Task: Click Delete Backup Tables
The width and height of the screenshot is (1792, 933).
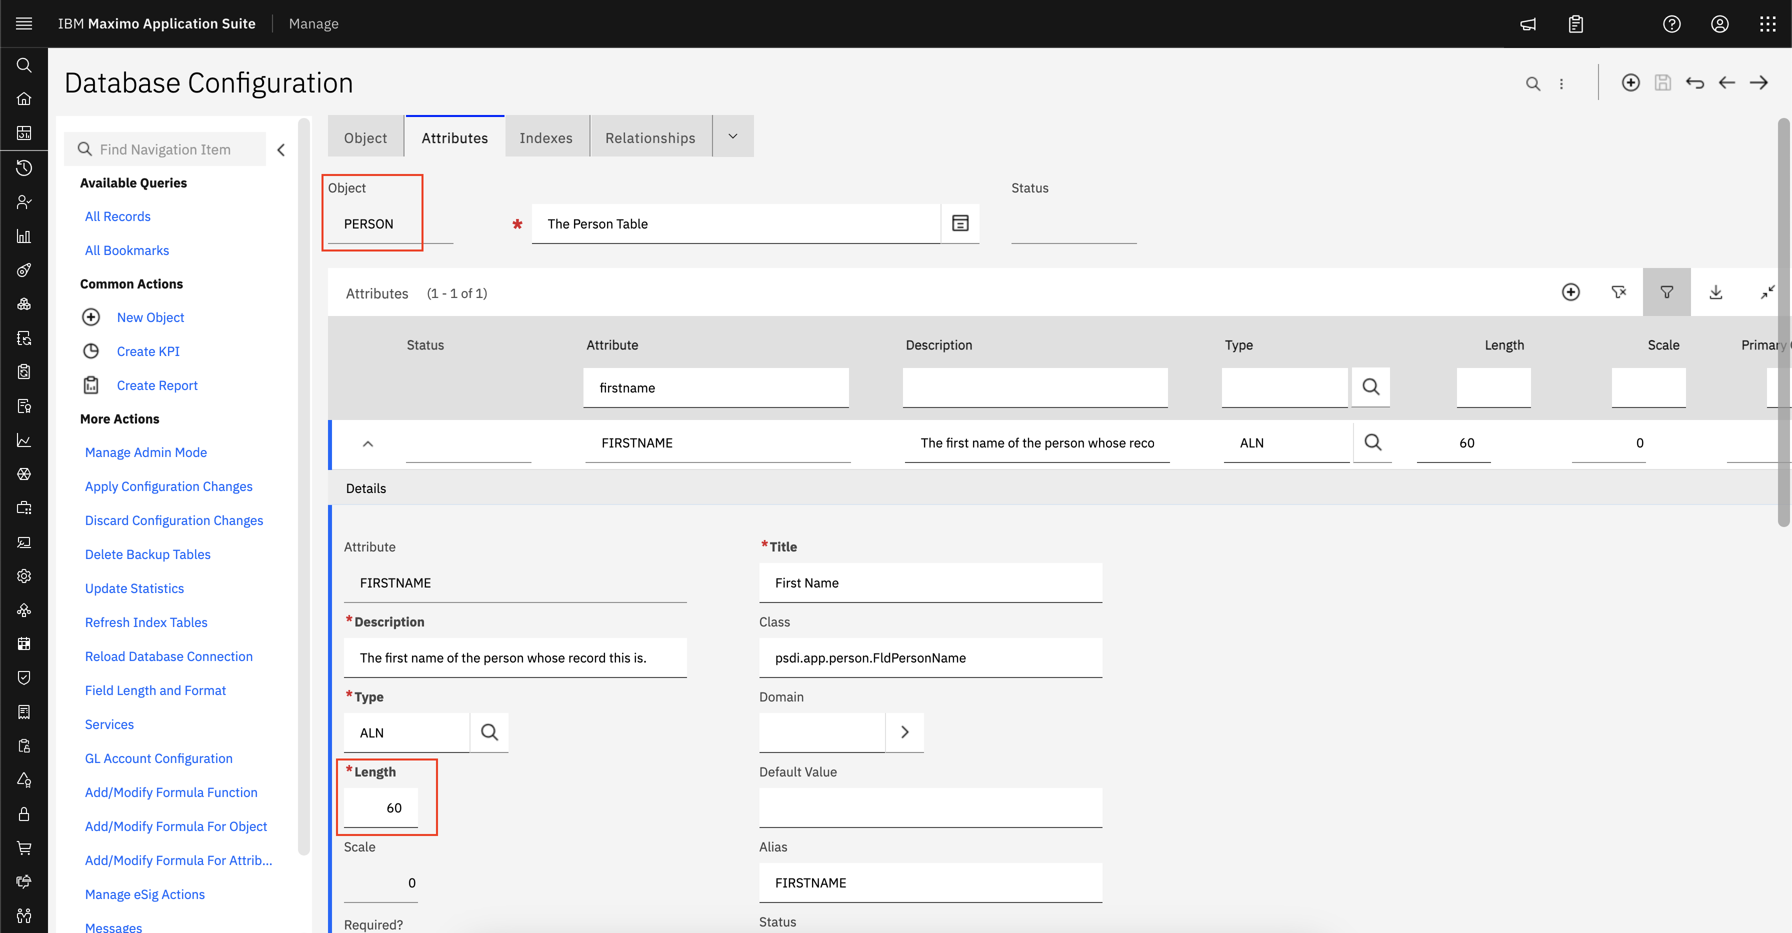Action: coord(147,554)
